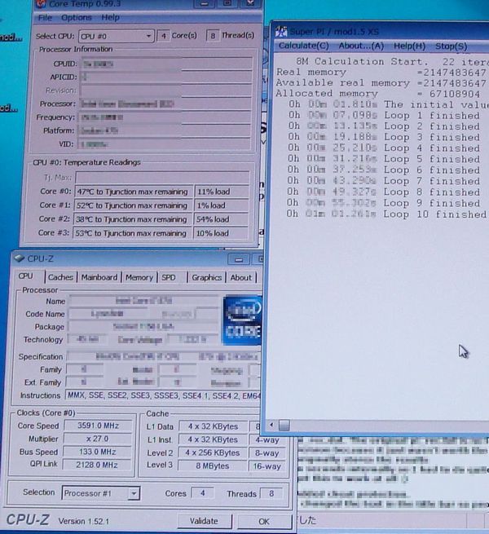This screenshot has width=489, height=534.
Task: Click Level 3 value 8 MBytes
Action: point(212,466)
